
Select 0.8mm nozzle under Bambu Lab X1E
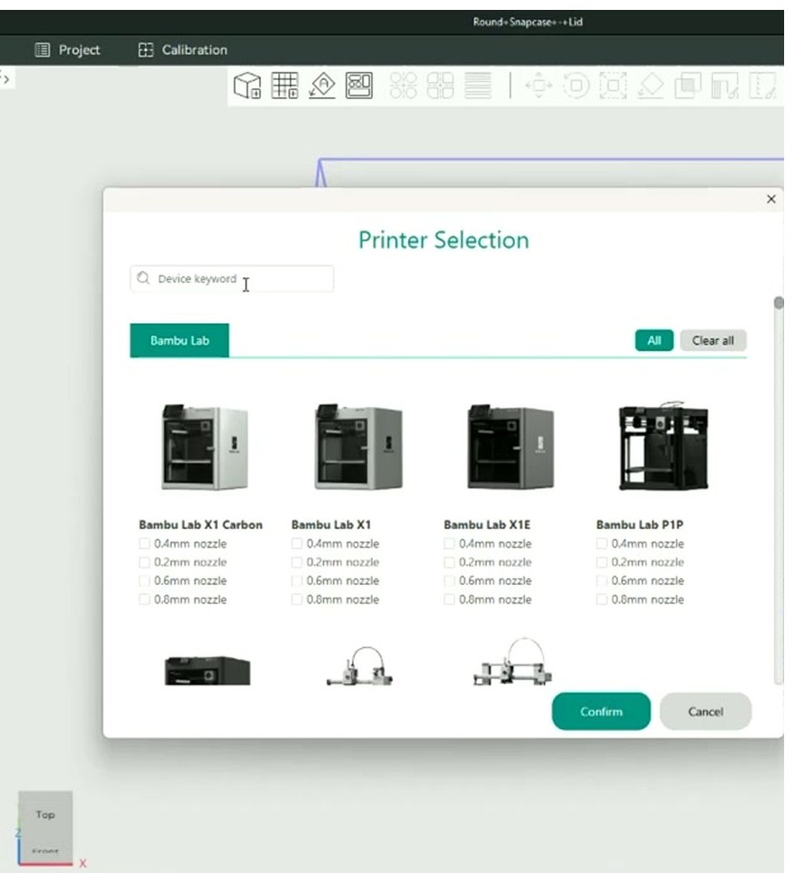[x=449, y=599]
